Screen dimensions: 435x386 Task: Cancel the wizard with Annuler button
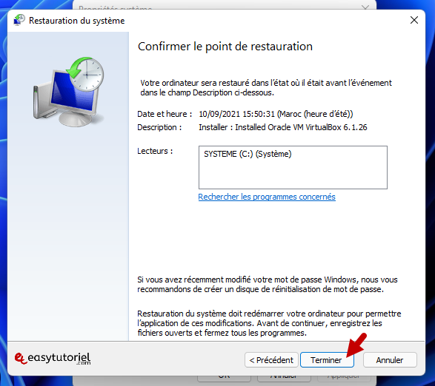(x=390, y=360)
